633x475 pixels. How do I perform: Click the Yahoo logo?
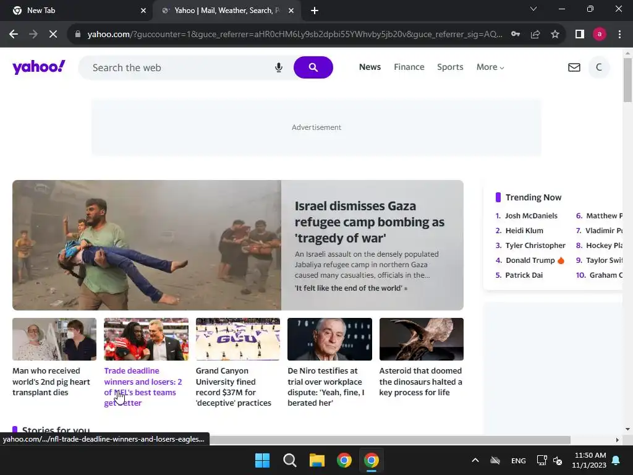[x=39, y=67]
